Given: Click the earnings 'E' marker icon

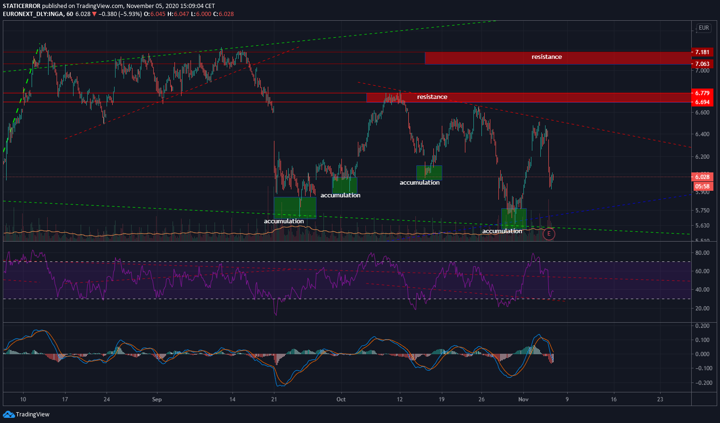Looking at the screenshot, I should point(549,234).
